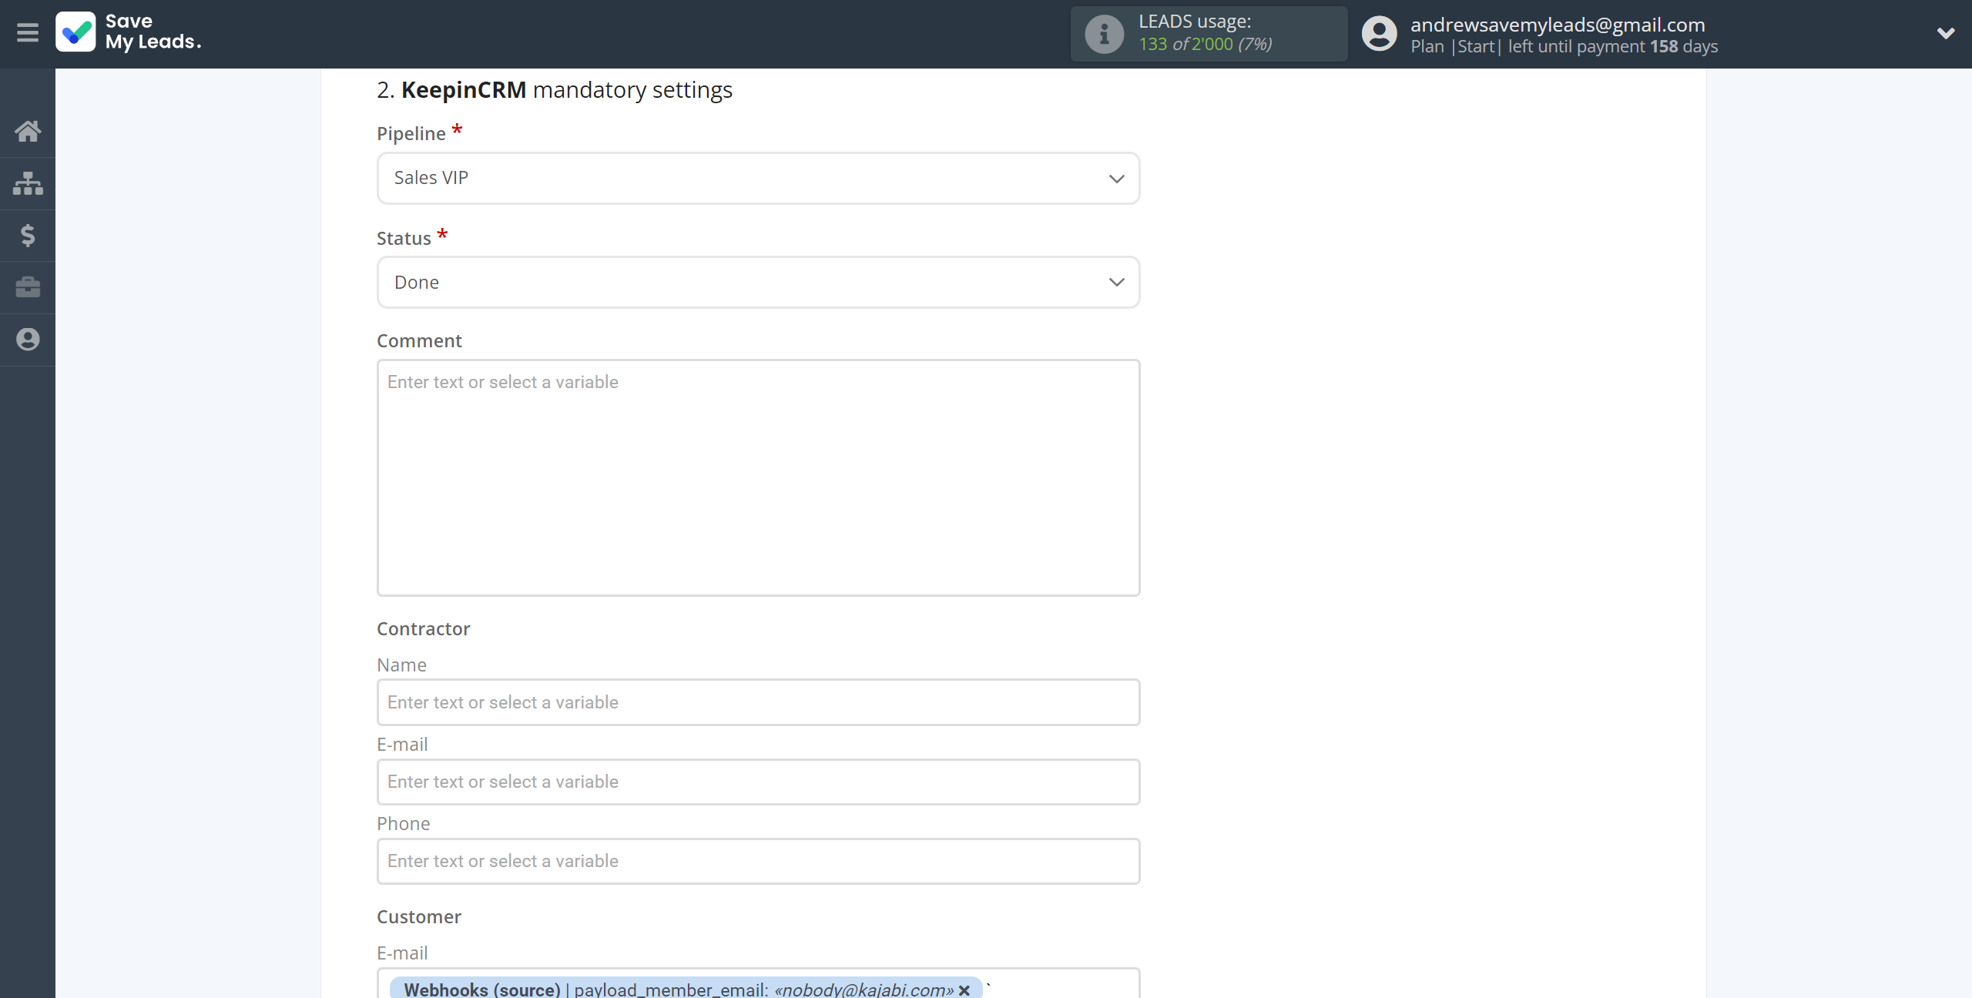Viewport: 1972px width, 998px height.
Task: Click the Customer section label
Action: 419,917
